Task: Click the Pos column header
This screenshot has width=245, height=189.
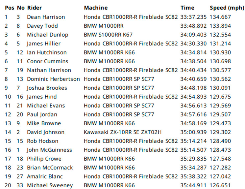Action: (10, 8)
